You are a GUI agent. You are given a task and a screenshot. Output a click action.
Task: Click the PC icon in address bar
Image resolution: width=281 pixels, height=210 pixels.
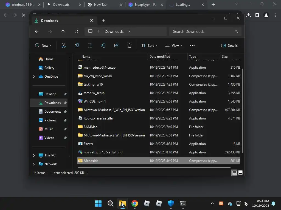(90, 31)
